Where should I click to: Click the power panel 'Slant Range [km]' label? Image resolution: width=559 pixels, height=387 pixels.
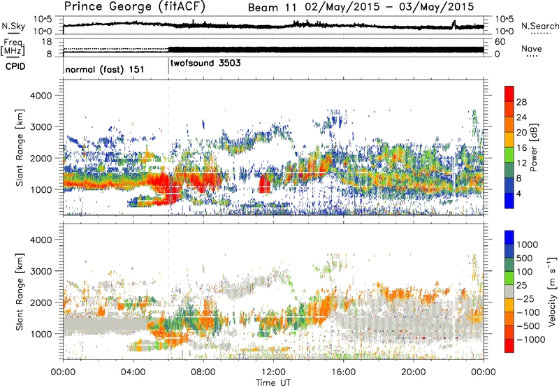(20, 147)
